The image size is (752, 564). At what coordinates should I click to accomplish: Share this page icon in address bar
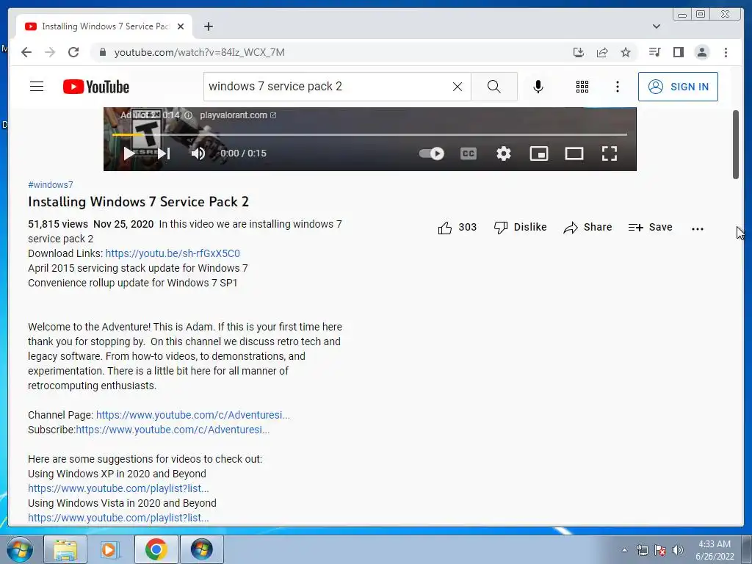(602, 52)
